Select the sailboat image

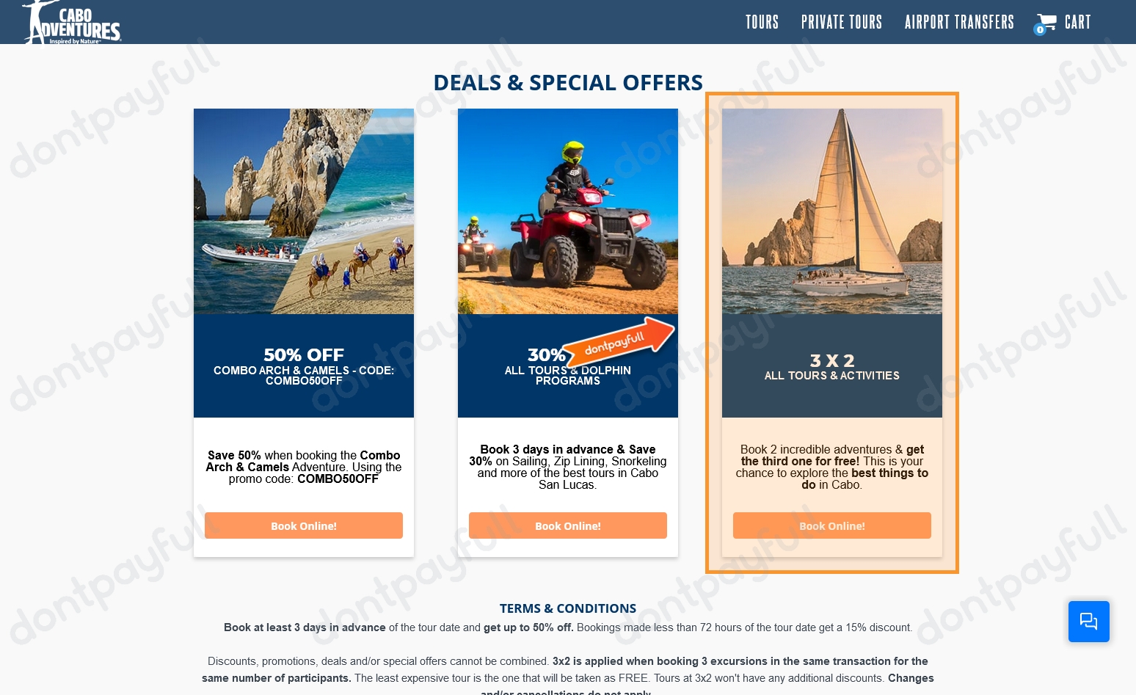832,211
